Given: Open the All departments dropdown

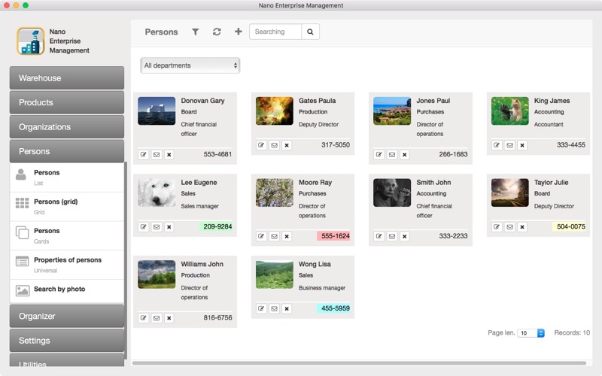Looking at the screenshot, I should (x=190, y=65).
